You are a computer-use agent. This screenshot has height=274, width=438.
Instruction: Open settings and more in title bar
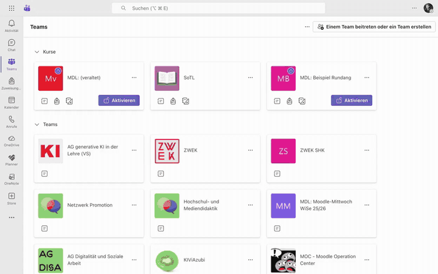414,8
